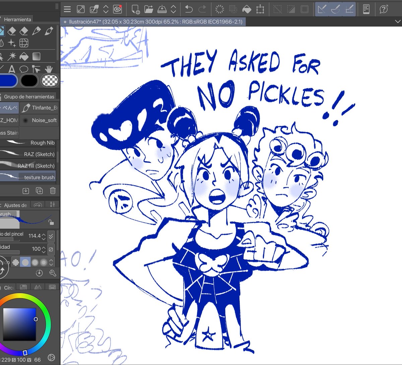Choose the RAZ (Sketch) sub tool

[x=28, y=154]
